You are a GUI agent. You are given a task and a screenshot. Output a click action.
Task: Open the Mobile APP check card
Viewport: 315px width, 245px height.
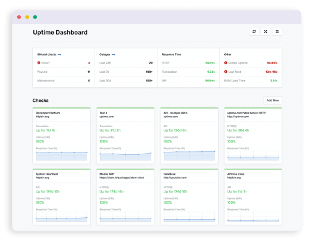tap(125, 197)
